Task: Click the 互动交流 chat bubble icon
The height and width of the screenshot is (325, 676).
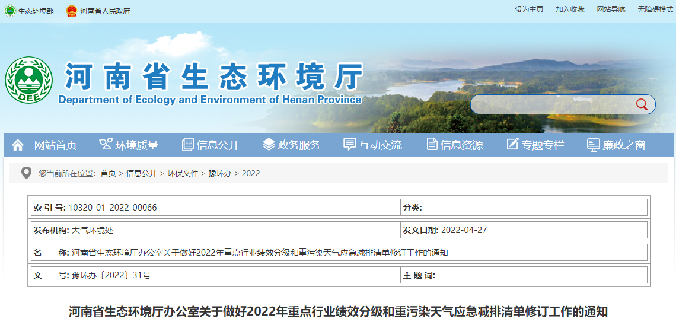Action: tap(350, 144)
